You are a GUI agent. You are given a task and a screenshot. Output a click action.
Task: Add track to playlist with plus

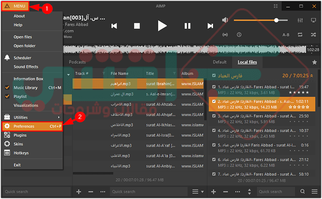(x=213, y=192)
